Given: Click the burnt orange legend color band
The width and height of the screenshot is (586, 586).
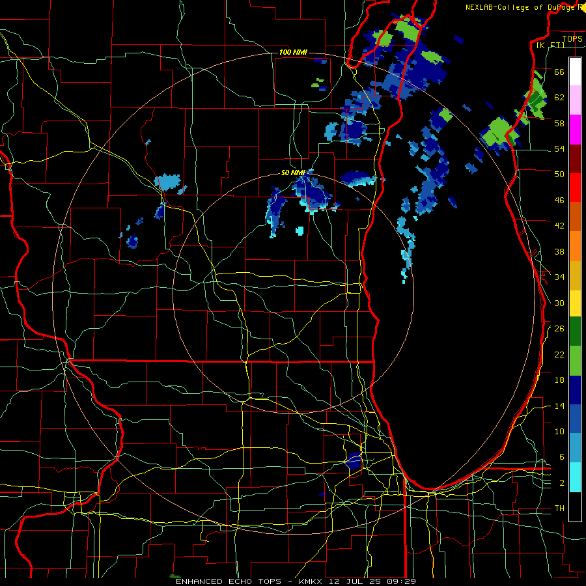Looking at the screenshot, I should [575, 217].
